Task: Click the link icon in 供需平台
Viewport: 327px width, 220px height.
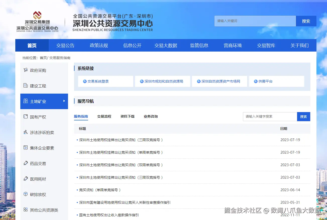Action: tap(256, 81)
